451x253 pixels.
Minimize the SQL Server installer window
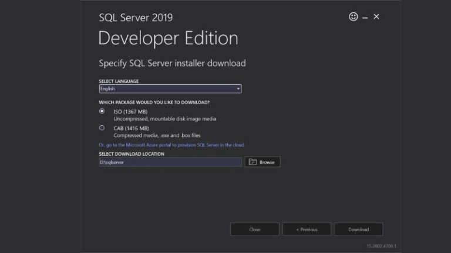click(x=365, y=18)
